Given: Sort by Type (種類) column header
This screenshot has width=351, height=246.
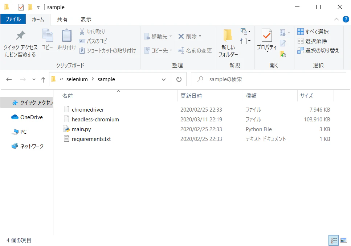Looking at the screenshot, I should 251,96.
